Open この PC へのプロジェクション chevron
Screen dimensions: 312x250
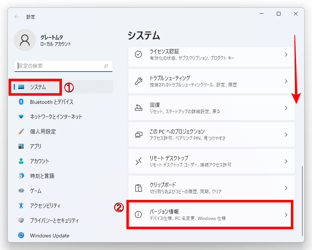[286, 135]
